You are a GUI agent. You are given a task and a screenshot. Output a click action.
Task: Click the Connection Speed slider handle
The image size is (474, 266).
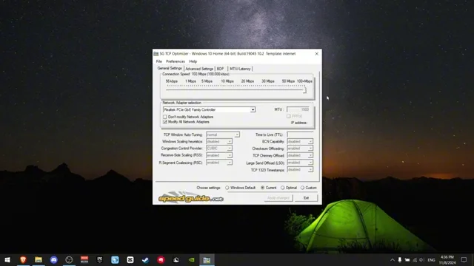coord(304,89)
